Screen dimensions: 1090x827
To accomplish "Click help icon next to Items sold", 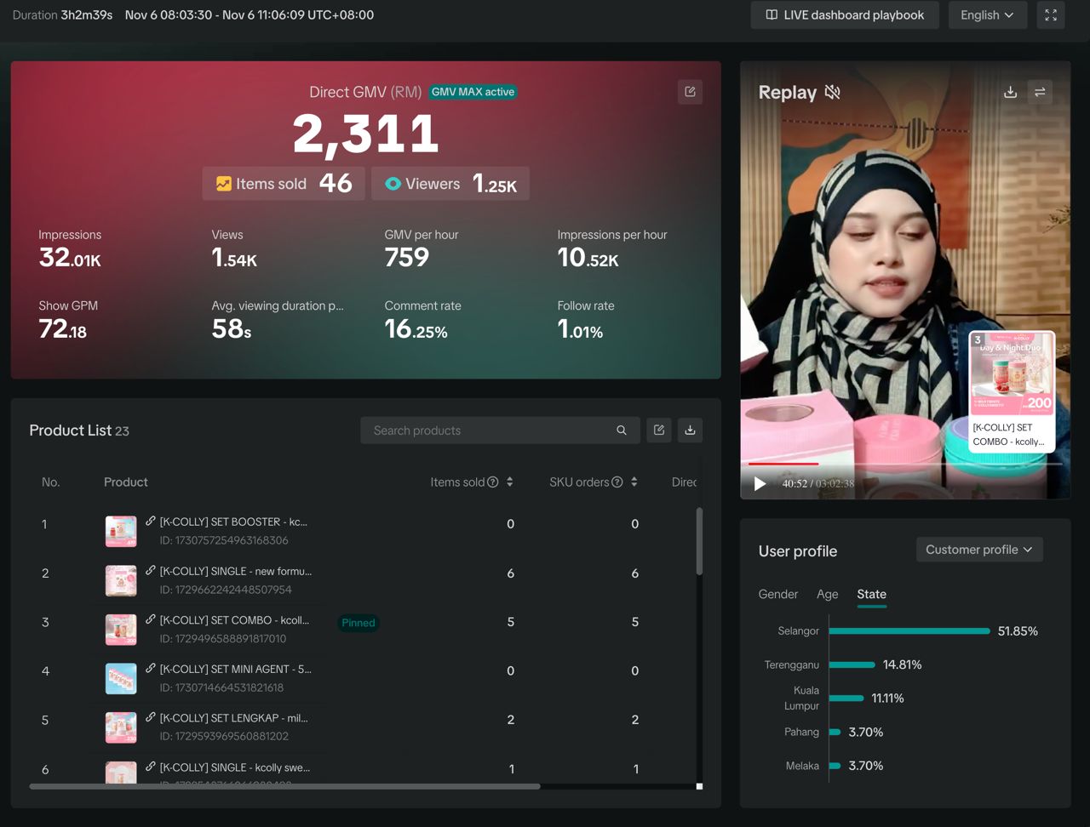I will (x=492, y=482).
